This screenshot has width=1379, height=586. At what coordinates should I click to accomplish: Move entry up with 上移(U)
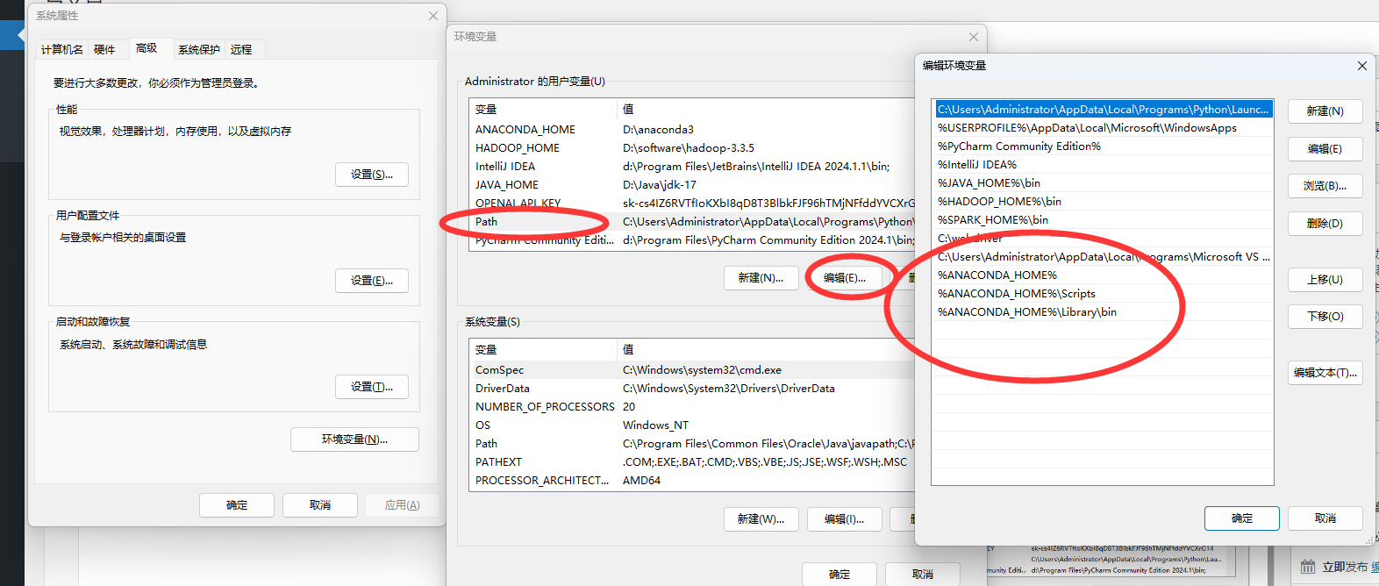1325,280
